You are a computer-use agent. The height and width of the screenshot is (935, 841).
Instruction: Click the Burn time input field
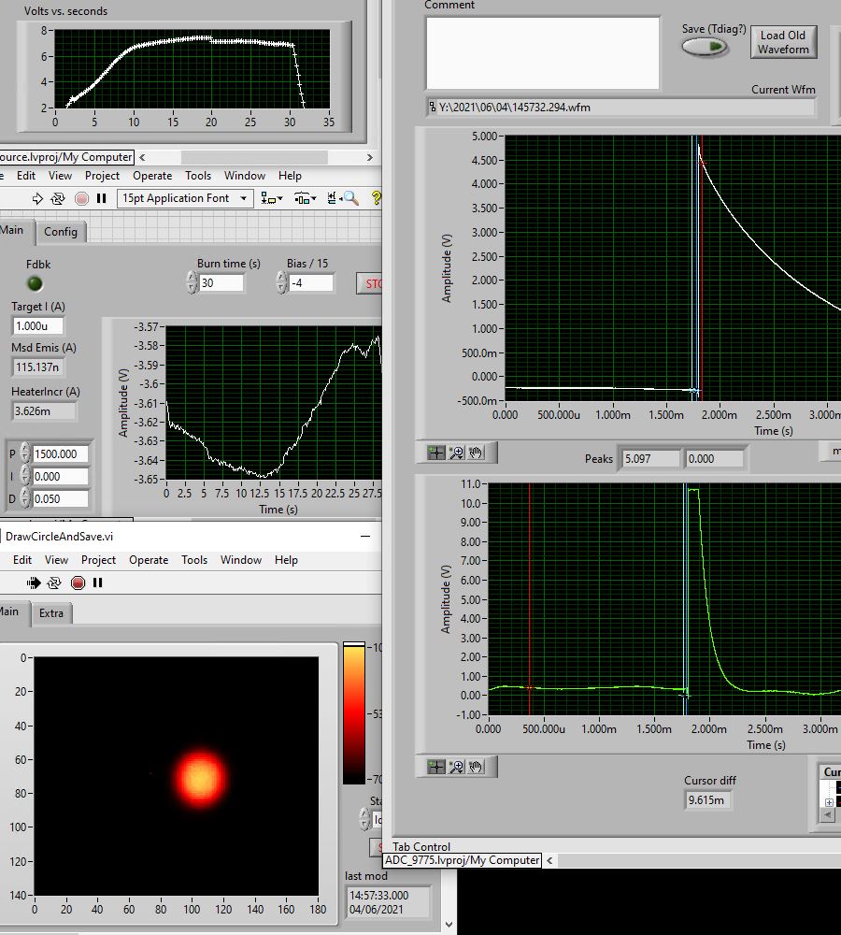221,282
